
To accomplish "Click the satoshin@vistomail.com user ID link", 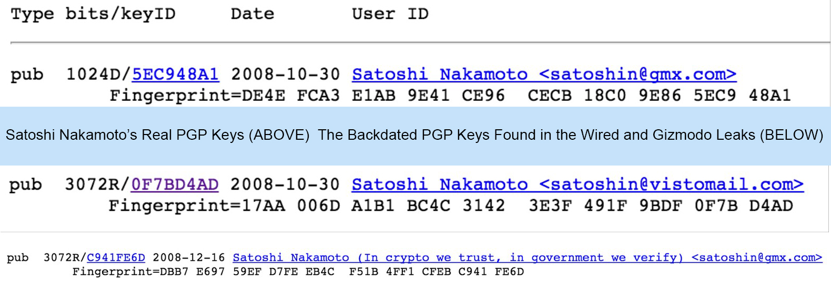I will (x=577, y=185).
